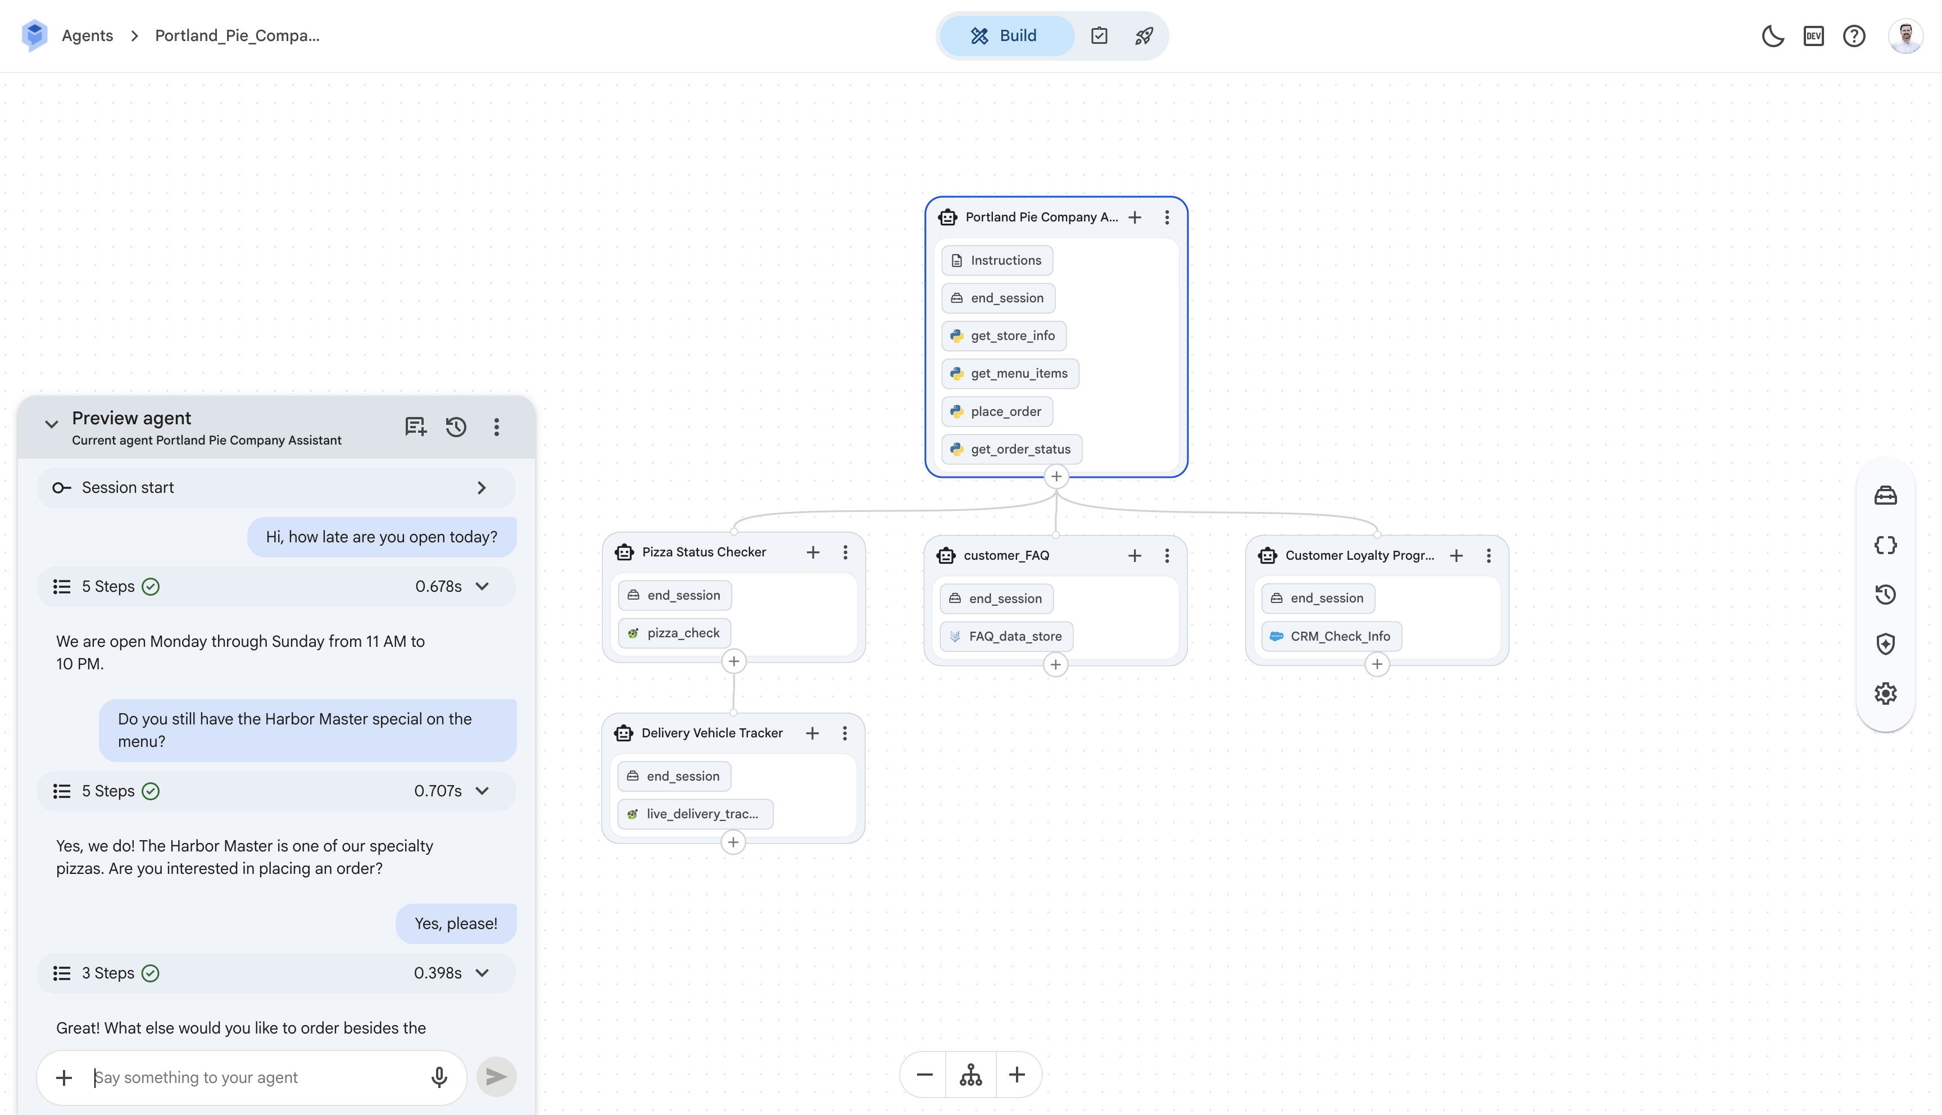The height and width of the screenshot is (1115, 1942).
Task: Open the Toolbox panel from the right sidebar
Action: point(1886,495)
